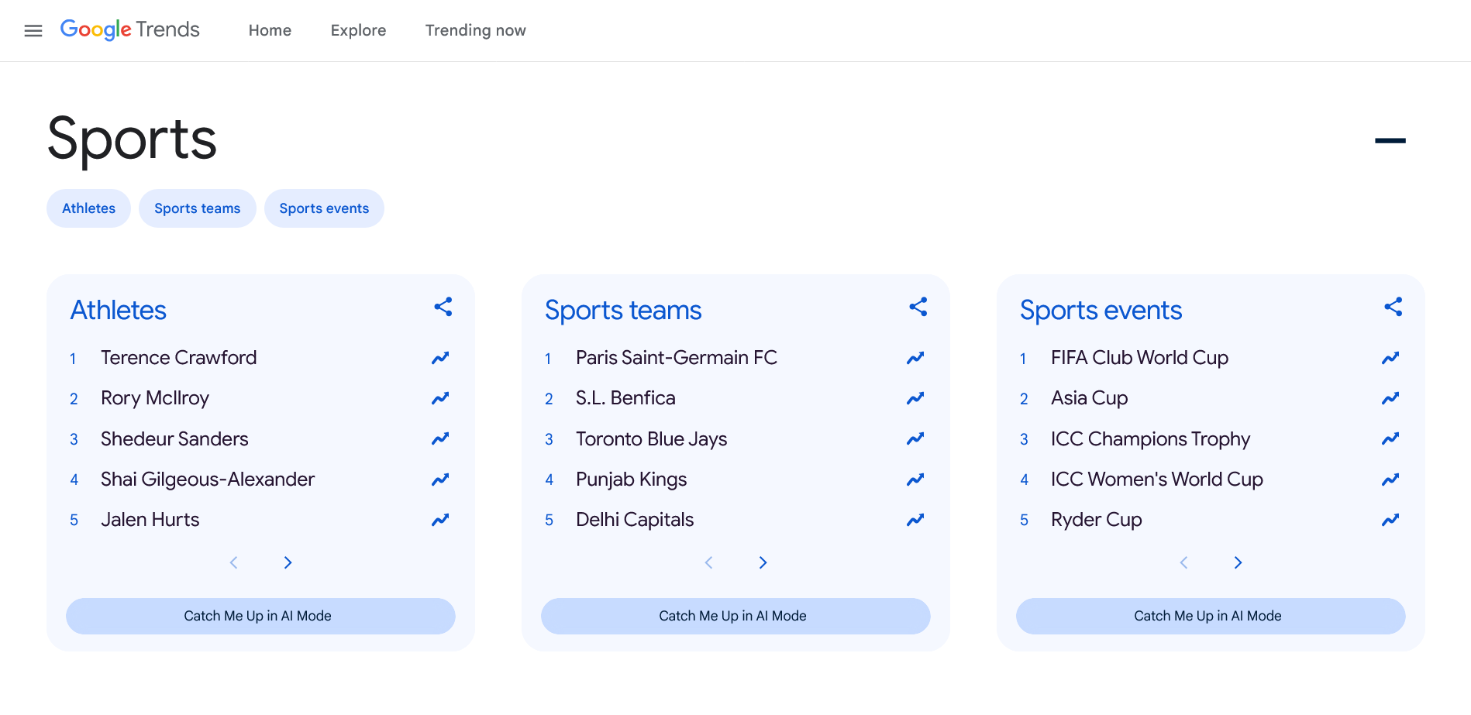Click trending icon beside Jalen Hurts
1471x715 pixels.
(x=440, y=520)
